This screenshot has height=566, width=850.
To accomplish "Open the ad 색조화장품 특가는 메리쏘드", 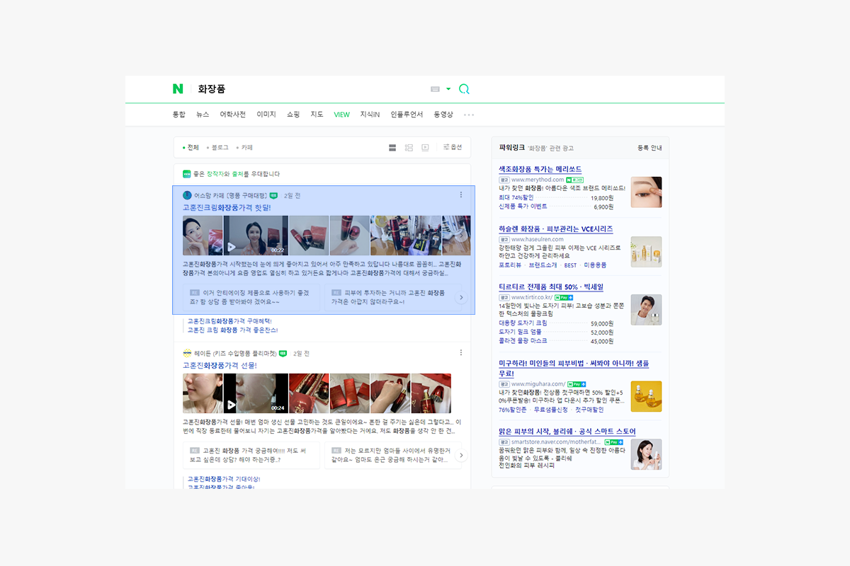I will pyautogui.click(x=540, y=170).
